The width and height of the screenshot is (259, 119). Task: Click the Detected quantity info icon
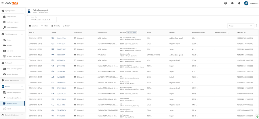tap(228, 32)
